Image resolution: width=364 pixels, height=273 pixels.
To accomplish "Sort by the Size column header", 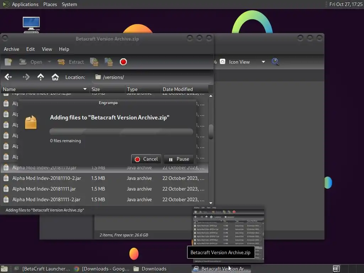I will pos(107,89).
